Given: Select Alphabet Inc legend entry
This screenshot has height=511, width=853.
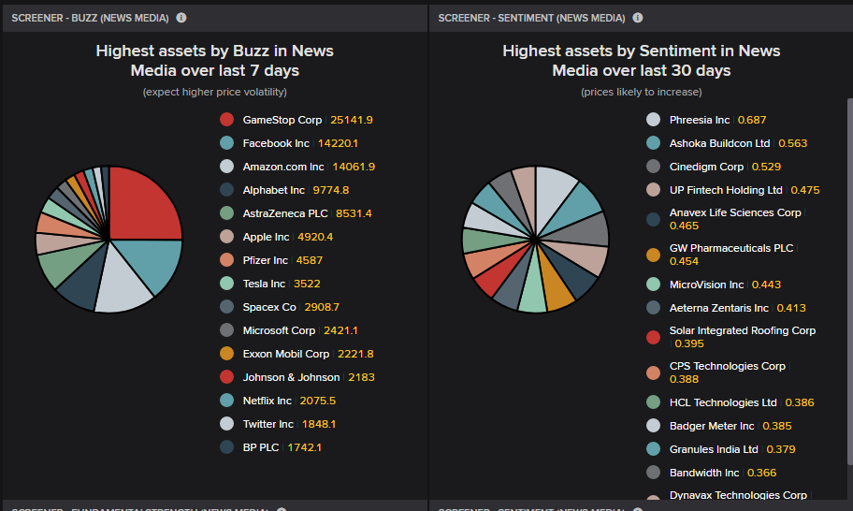Looking at the screenshot, I should click(x=284, y=190).
